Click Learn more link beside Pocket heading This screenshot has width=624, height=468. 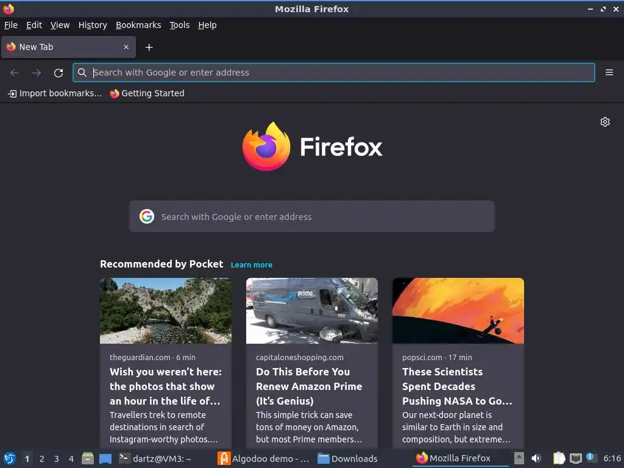coord(252,265)
